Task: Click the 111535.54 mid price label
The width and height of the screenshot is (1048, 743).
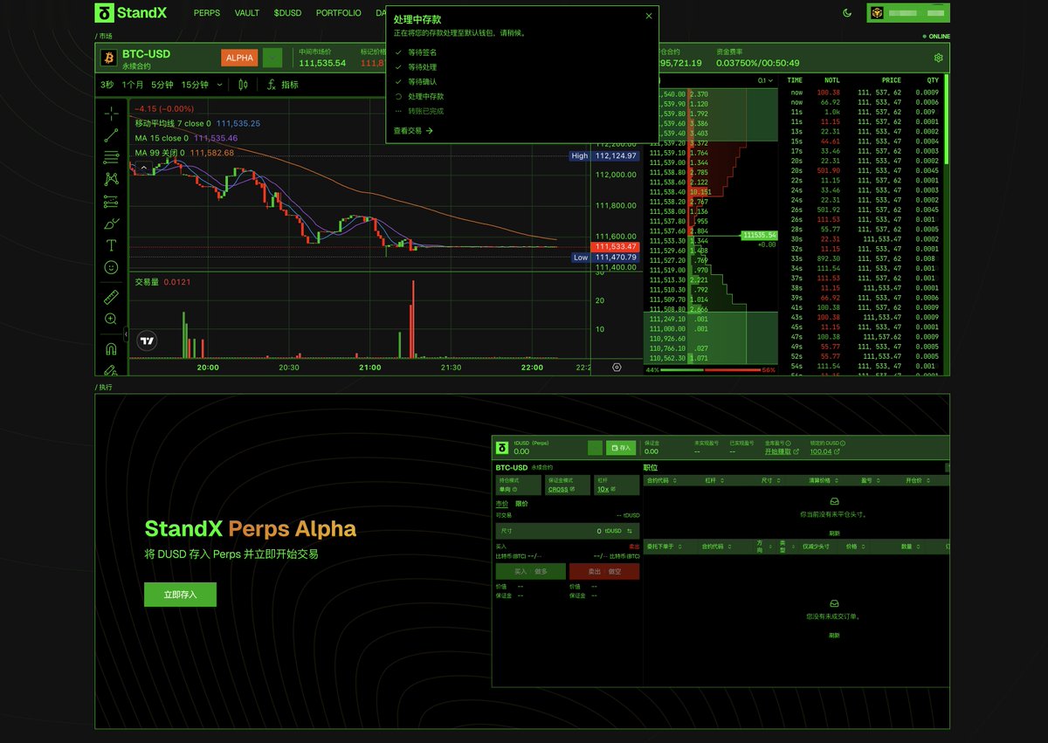Action: coord(759,236)
